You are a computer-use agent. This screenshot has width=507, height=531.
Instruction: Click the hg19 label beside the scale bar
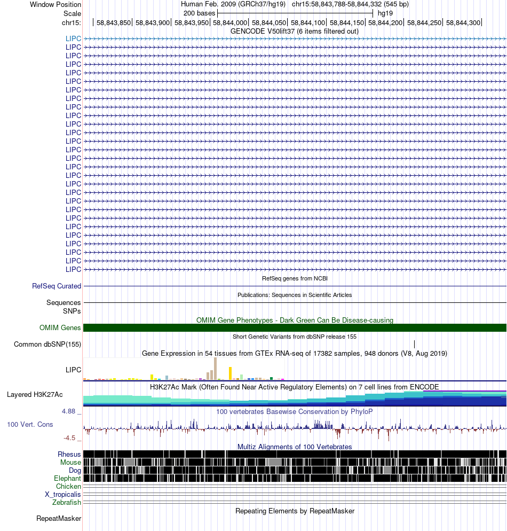(x=385, y=13)
